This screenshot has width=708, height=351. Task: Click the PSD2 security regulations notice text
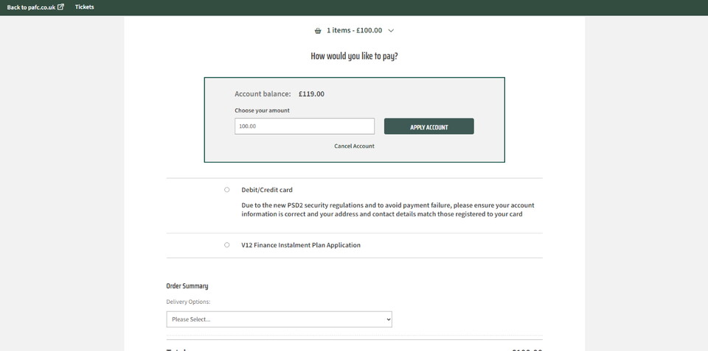pos(388,210)
